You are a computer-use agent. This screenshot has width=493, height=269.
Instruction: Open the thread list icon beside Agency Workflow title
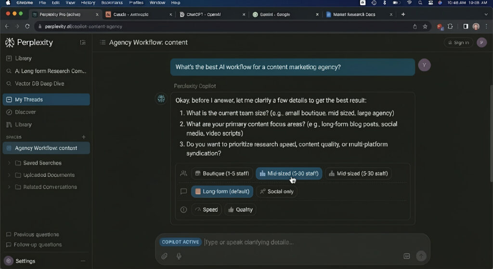pos(103,42)
